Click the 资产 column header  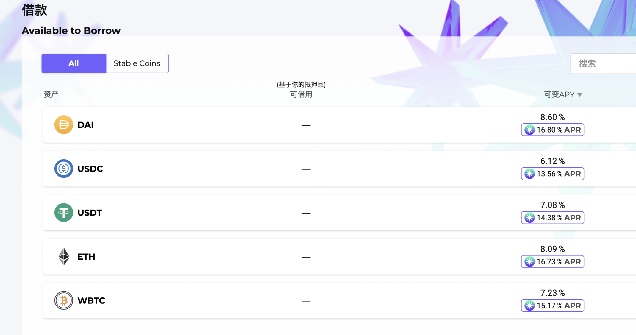(x=51, y=94)
